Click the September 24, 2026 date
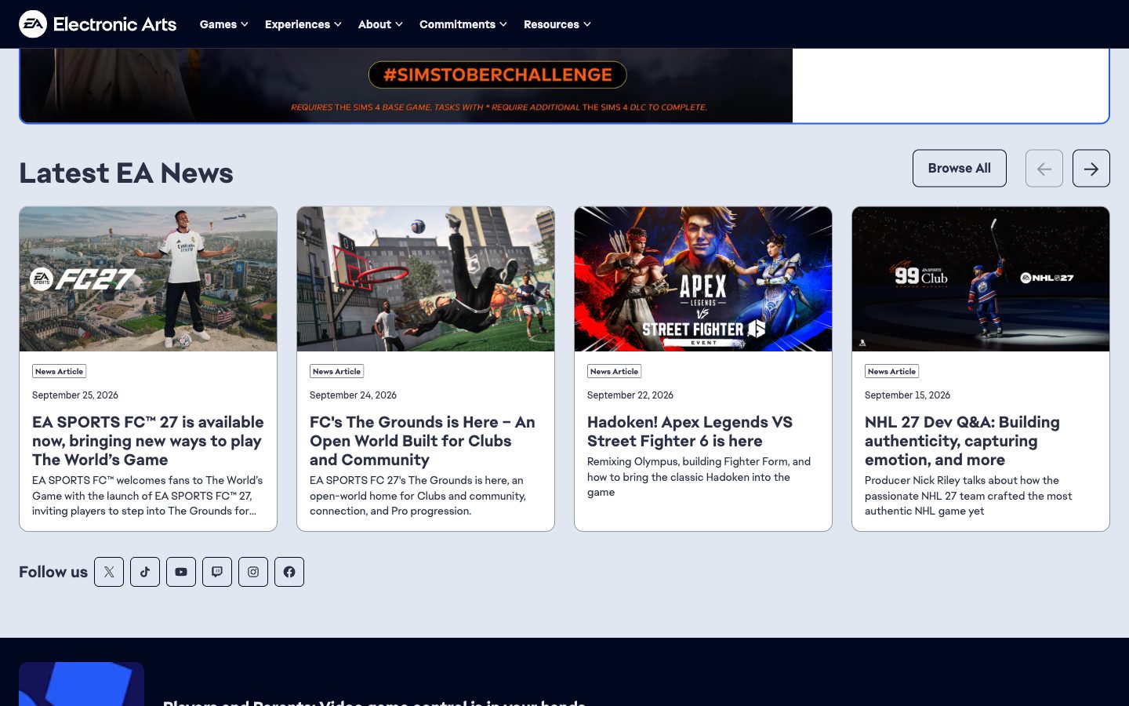This screenshot has width=1129, height=706. [x=353, y=395]
